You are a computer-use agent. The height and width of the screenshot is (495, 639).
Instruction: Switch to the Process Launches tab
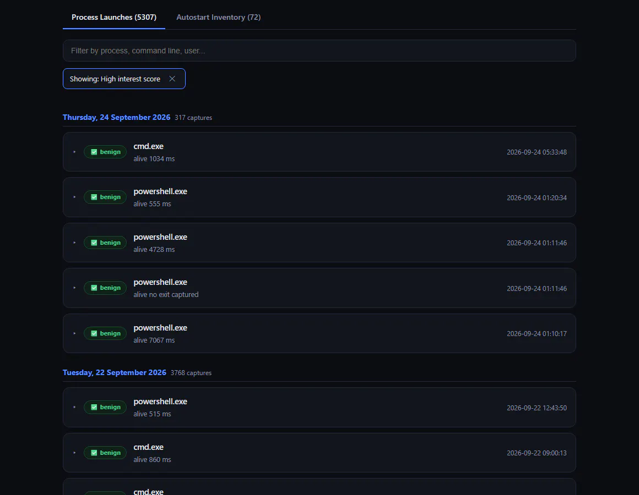coord(113,17)
